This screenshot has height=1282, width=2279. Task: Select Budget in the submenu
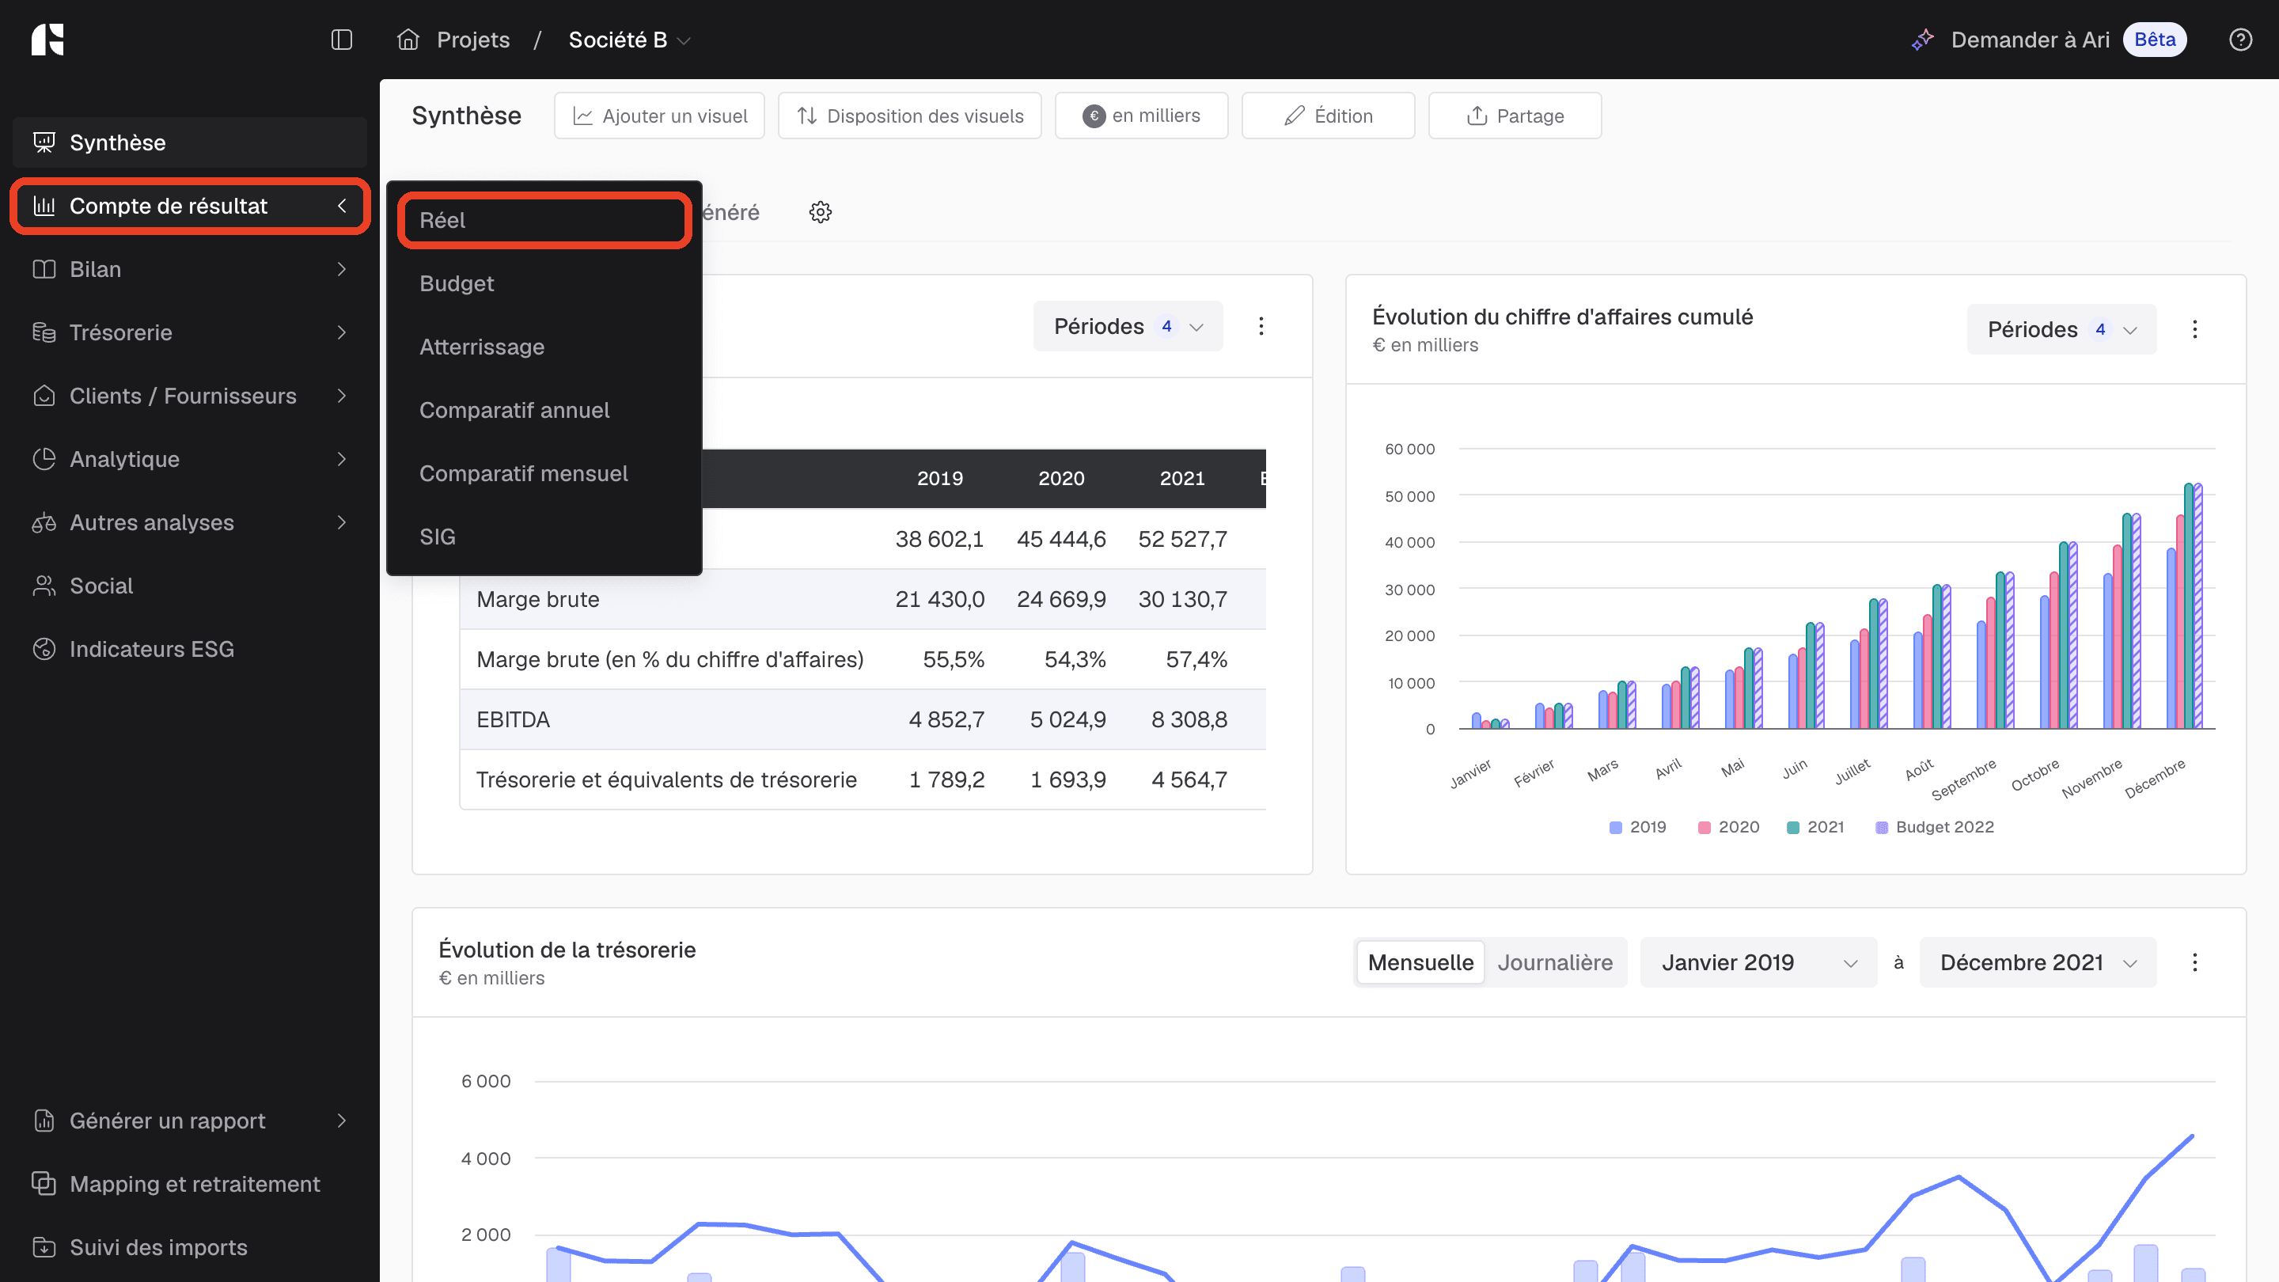[x=544, y=284]
